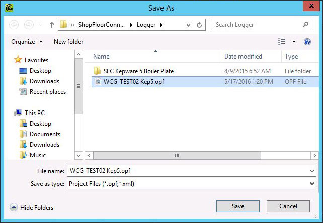Open the Help question mark icon

(x=307, y=42)
